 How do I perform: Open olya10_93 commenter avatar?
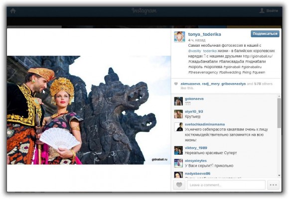tap(178, 114)
